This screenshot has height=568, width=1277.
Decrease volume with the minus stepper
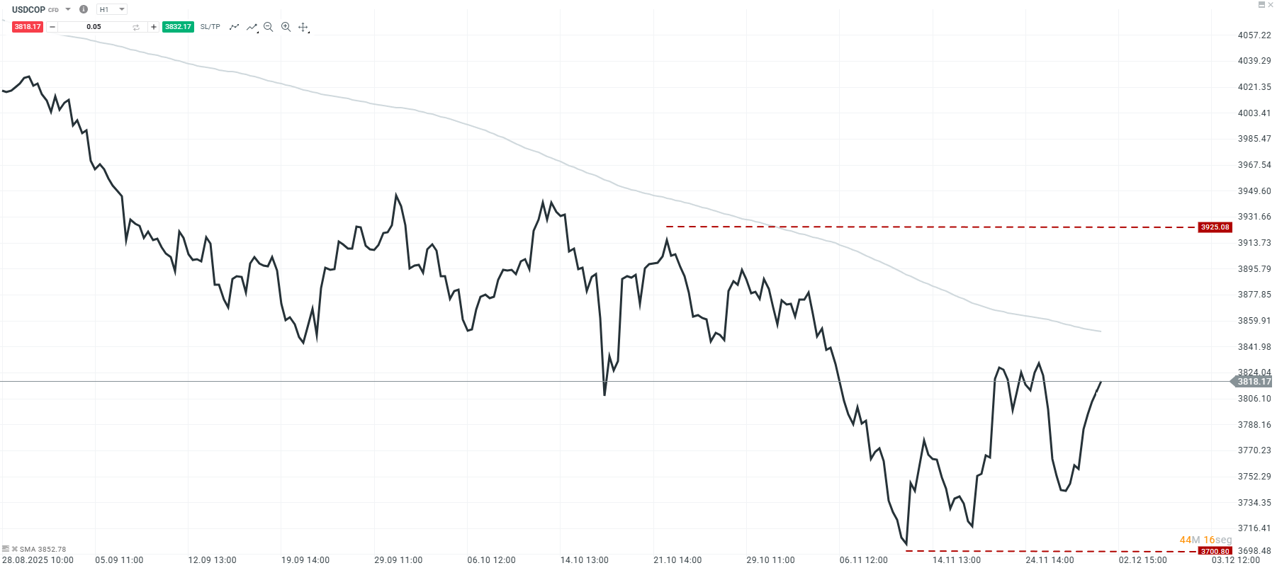[x=52, y=27]
